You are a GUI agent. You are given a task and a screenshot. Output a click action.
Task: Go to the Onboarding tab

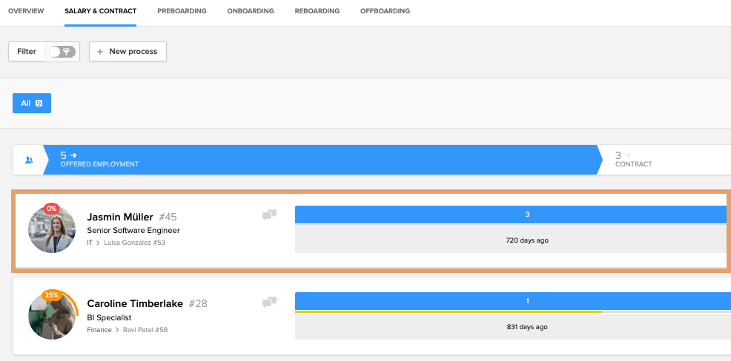coord(251,11)
